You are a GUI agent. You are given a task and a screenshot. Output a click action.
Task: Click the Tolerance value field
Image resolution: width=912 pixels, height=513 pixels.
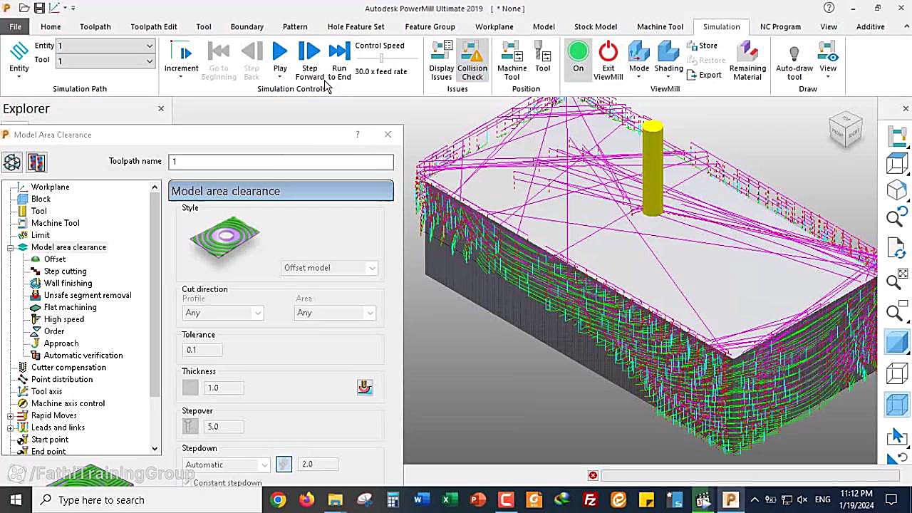coord(202,350)
